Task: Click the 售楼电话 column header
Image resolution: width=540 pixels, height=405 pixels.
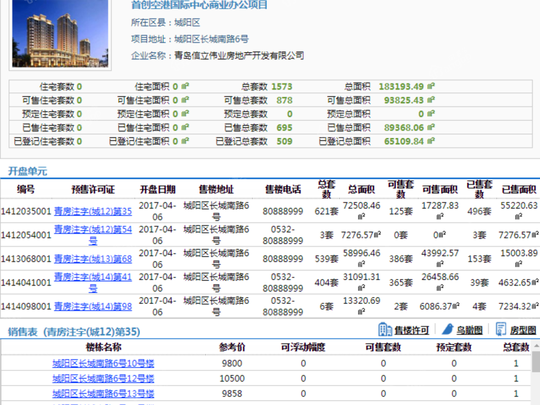Action: coord(283,189)
